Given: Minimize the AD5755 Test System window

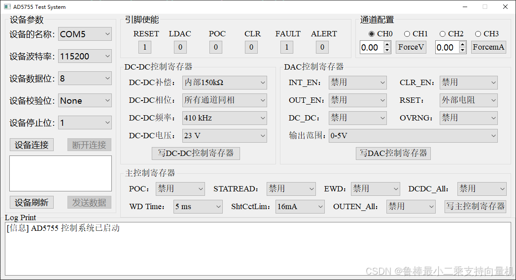Looking at the screenshot, I should 465,7.
